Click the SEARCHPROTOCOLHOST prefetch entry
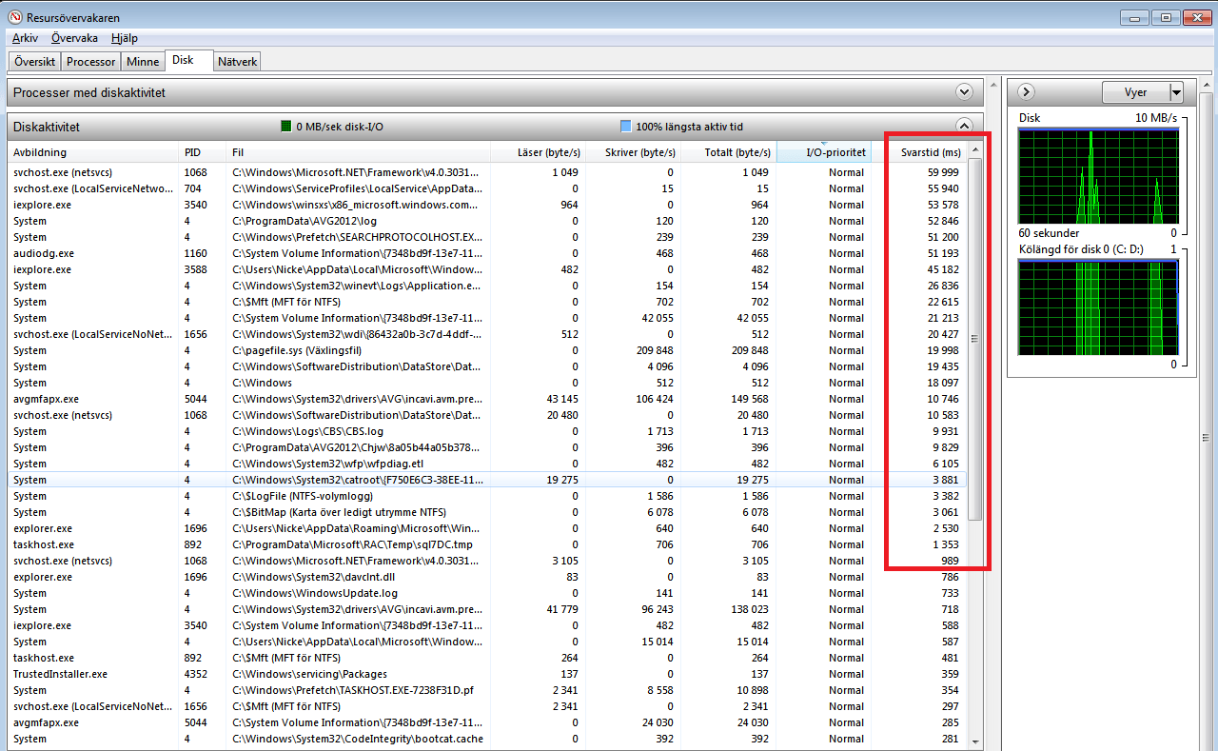 357,237
